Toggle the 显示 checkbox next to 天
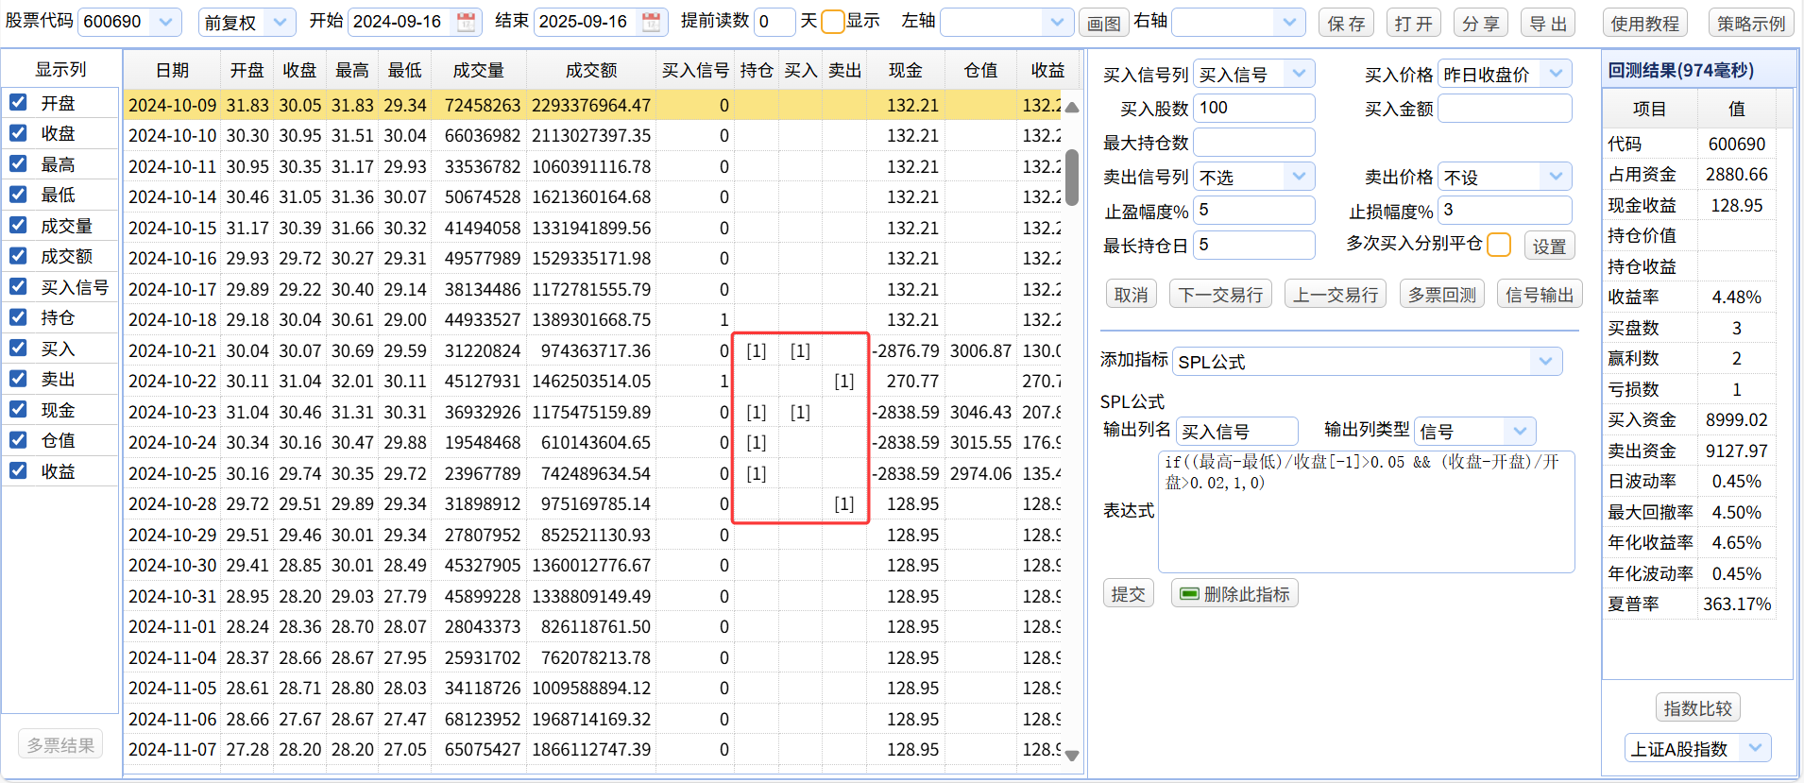Viewport: 1804px width, 783px height. (832, 22)
